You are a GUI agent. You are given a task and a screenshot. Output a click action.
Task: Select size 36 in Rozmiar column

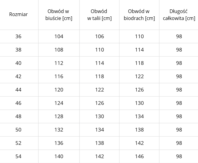[x=18, y=36]
